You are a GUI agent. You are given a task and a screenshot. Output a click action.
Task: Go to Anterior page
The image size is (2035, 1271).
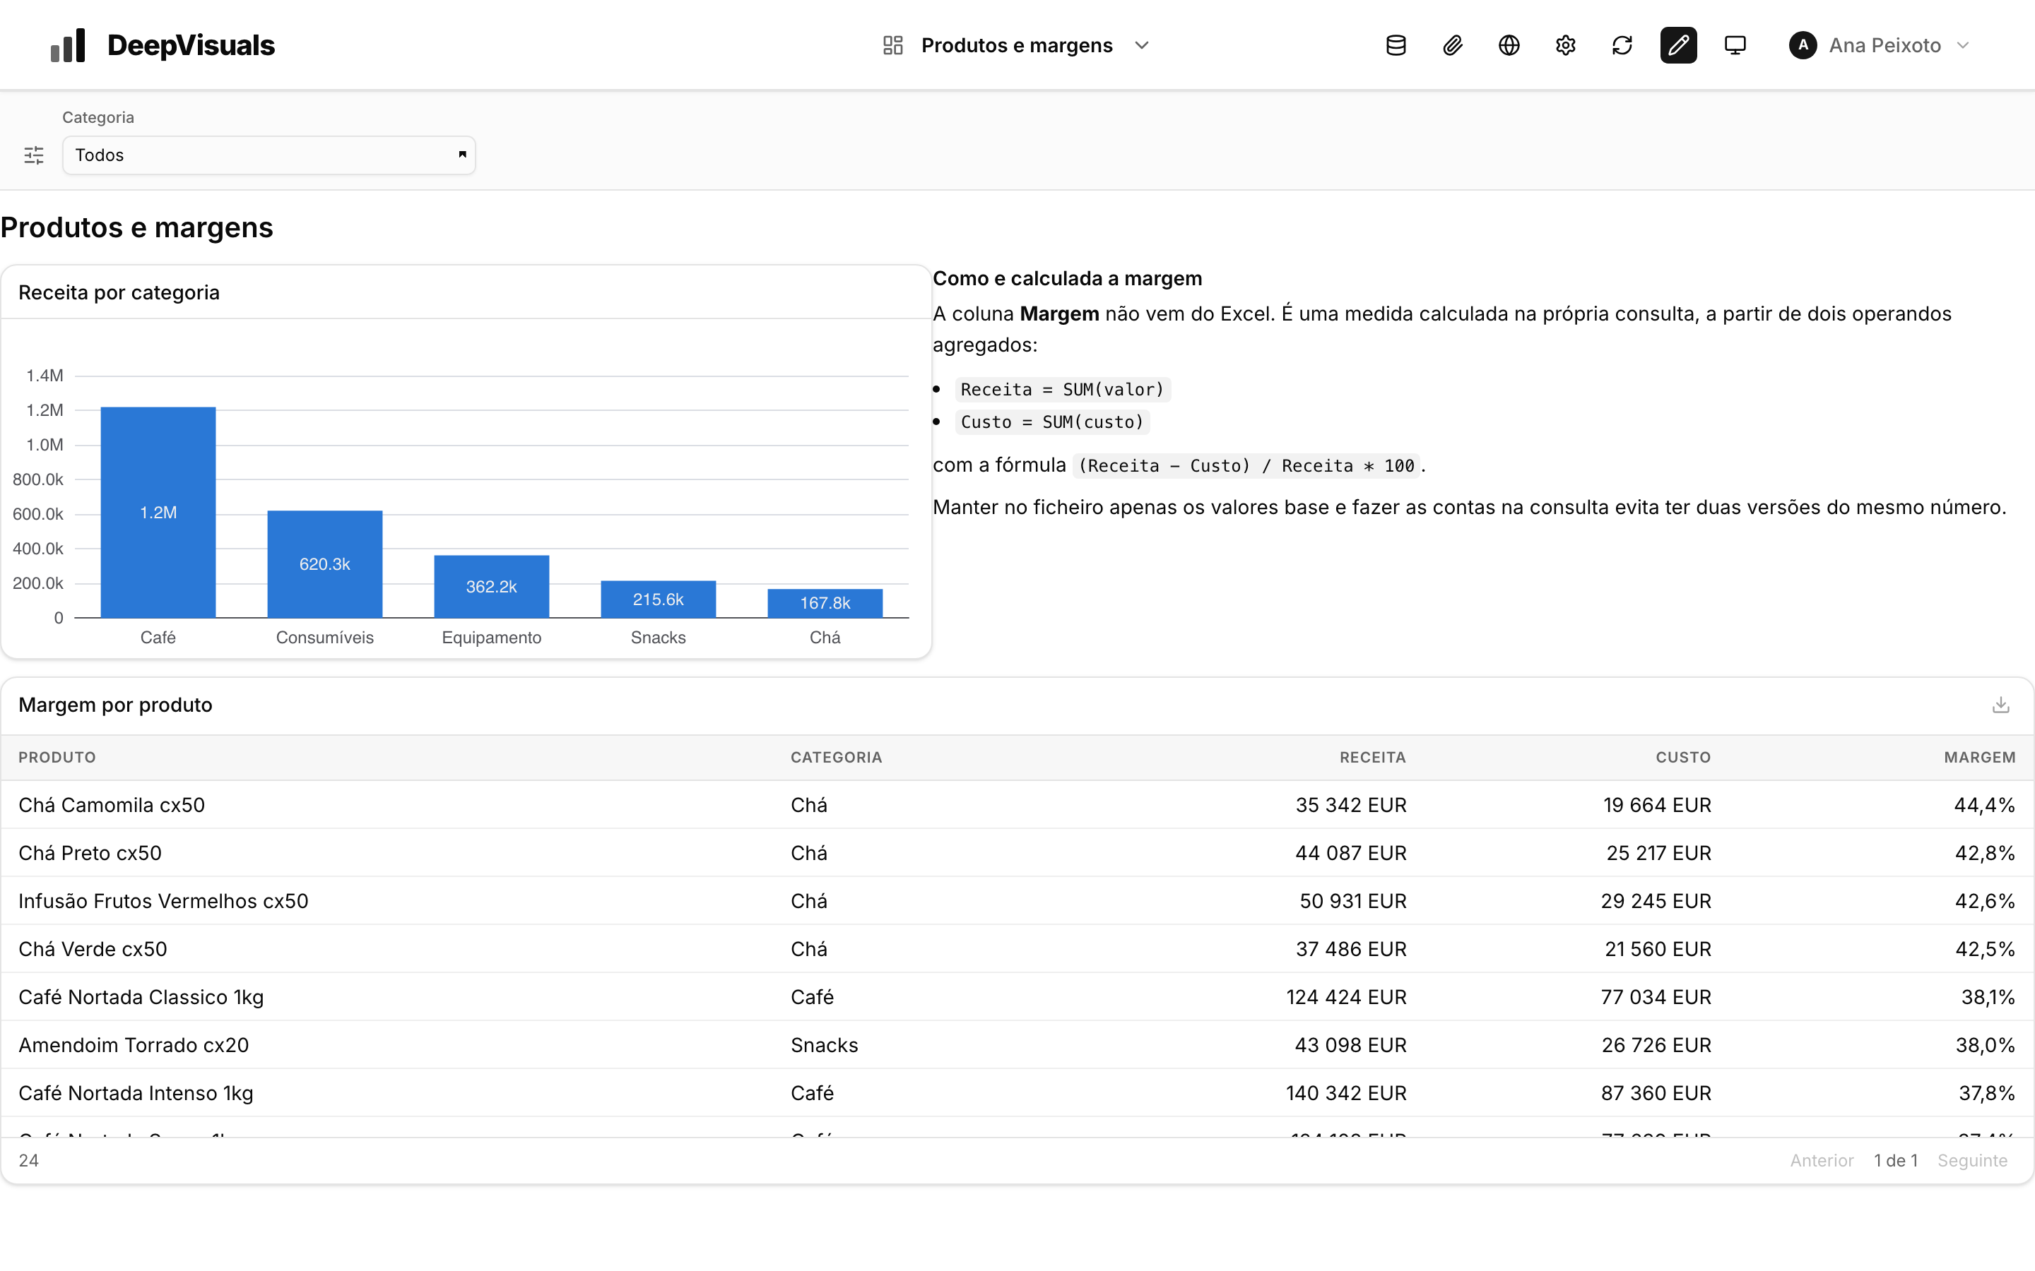click(1822, 1160)
